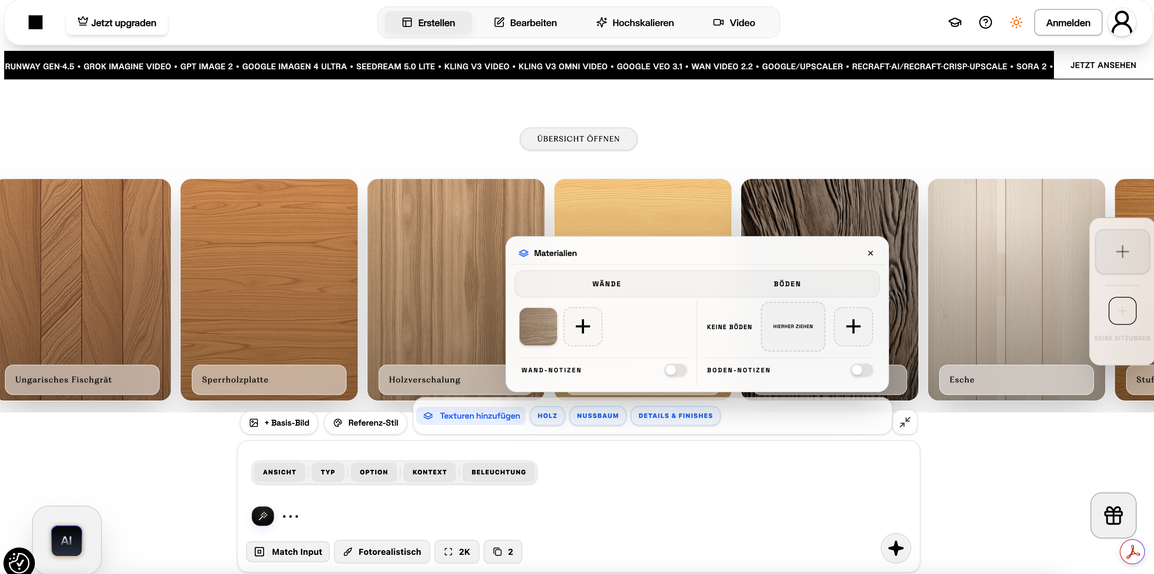1154x574 pixels.
Task: Enable the Boden-Notizen toggle
Action: point(861,370)
